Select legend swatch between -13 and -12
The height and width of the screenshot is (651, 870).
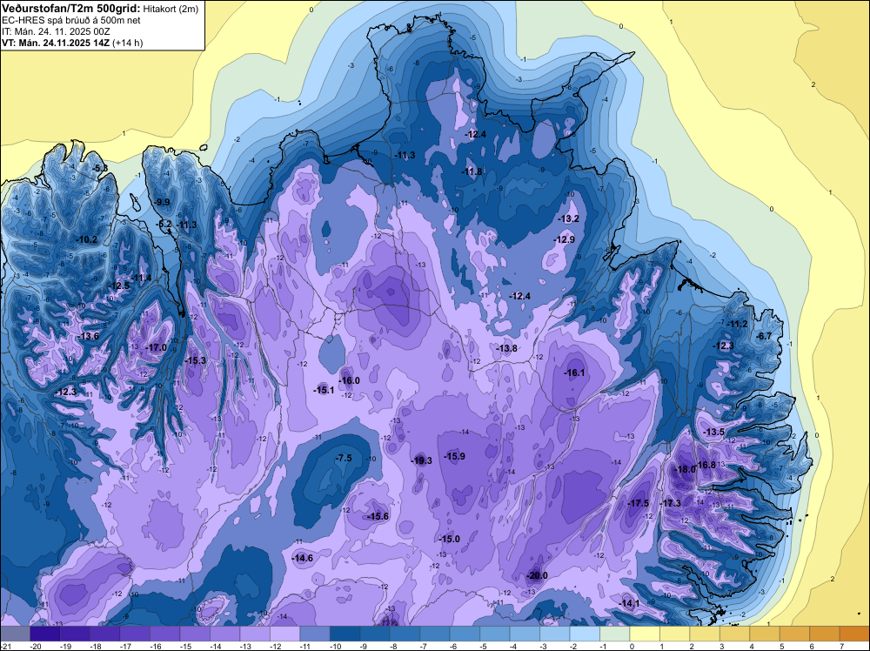255,634
